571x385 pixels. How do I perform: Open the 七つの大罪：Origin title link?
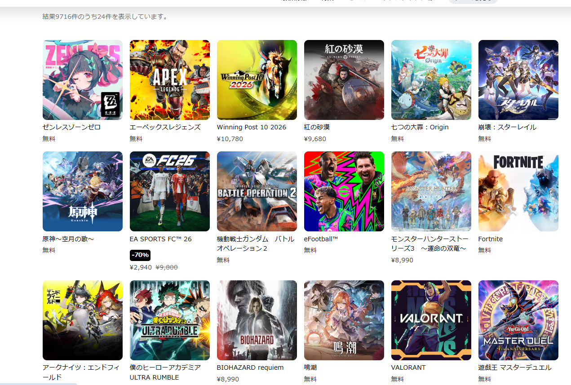pyautogui.click(x=420, y=127)
